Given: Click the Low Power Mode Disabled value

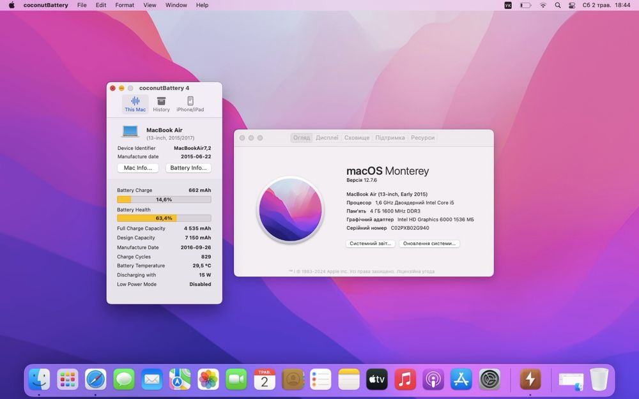Looking at the screenshot, I should click(x=200, y=284).
